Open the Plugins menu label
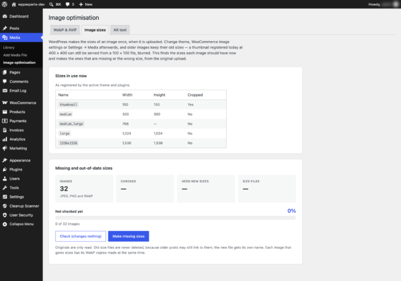This screenshot has height=281, width=401. click(16, 169)
